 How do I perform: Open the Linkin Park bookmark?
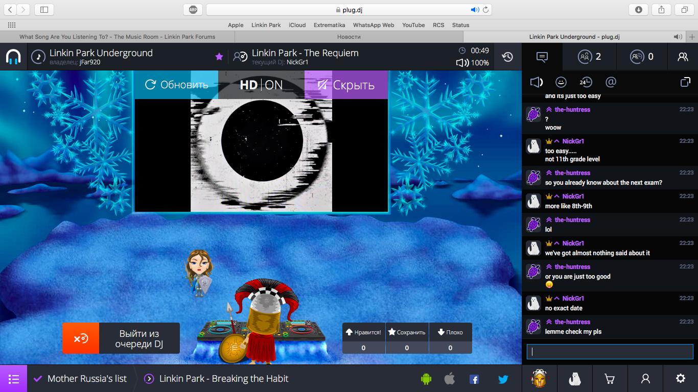(x=266, y=25)
